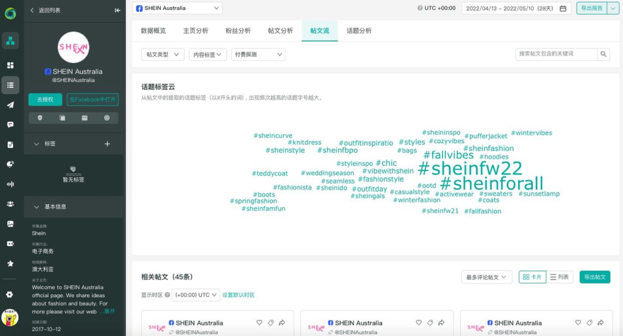Click the 设置默认时区 link
Image resolution: width=623 pixels, height=336 pixels.
tap(238, 295)
